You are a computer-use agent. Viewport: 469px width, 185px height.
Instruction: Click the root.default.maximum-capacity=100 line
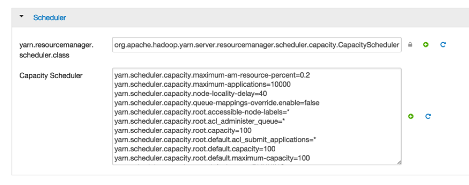point(212,158)
